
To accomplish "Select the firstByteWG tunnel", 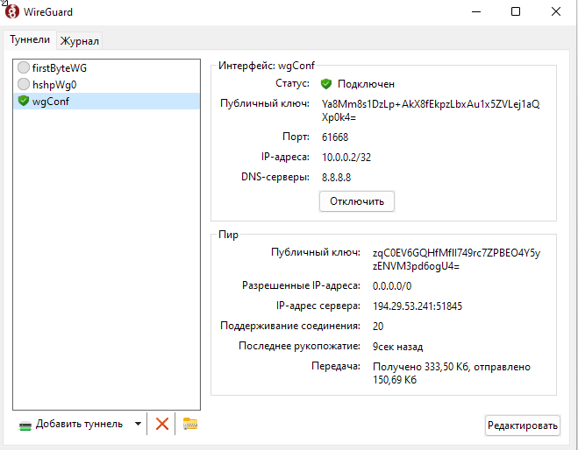I will (x=107, y=67).
